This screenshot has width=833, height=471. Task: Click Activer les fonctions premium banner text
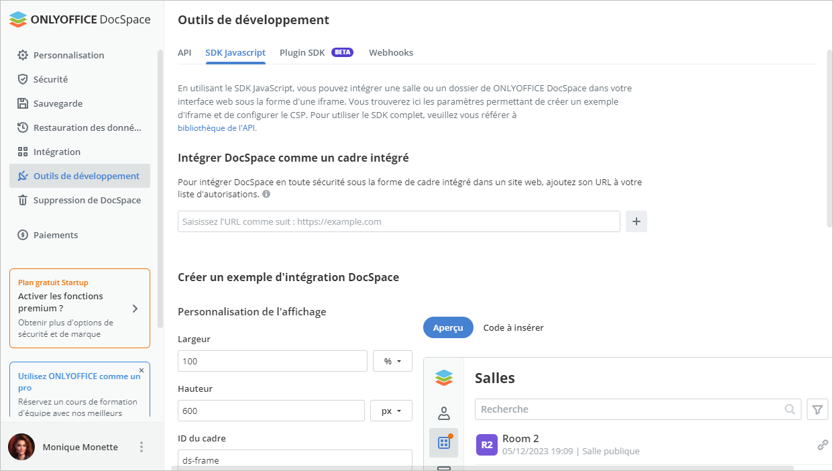click(x=60, y=302)
